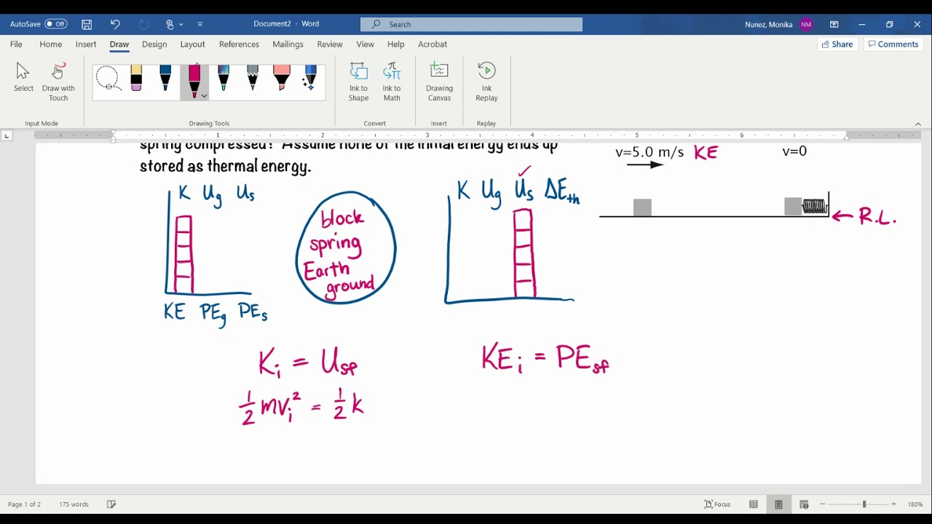Open the View tab

(x=365, y=44)
